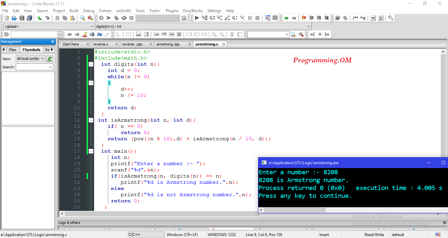Insert a Doxygen comment block via /** icon

[x=355, y=18]
